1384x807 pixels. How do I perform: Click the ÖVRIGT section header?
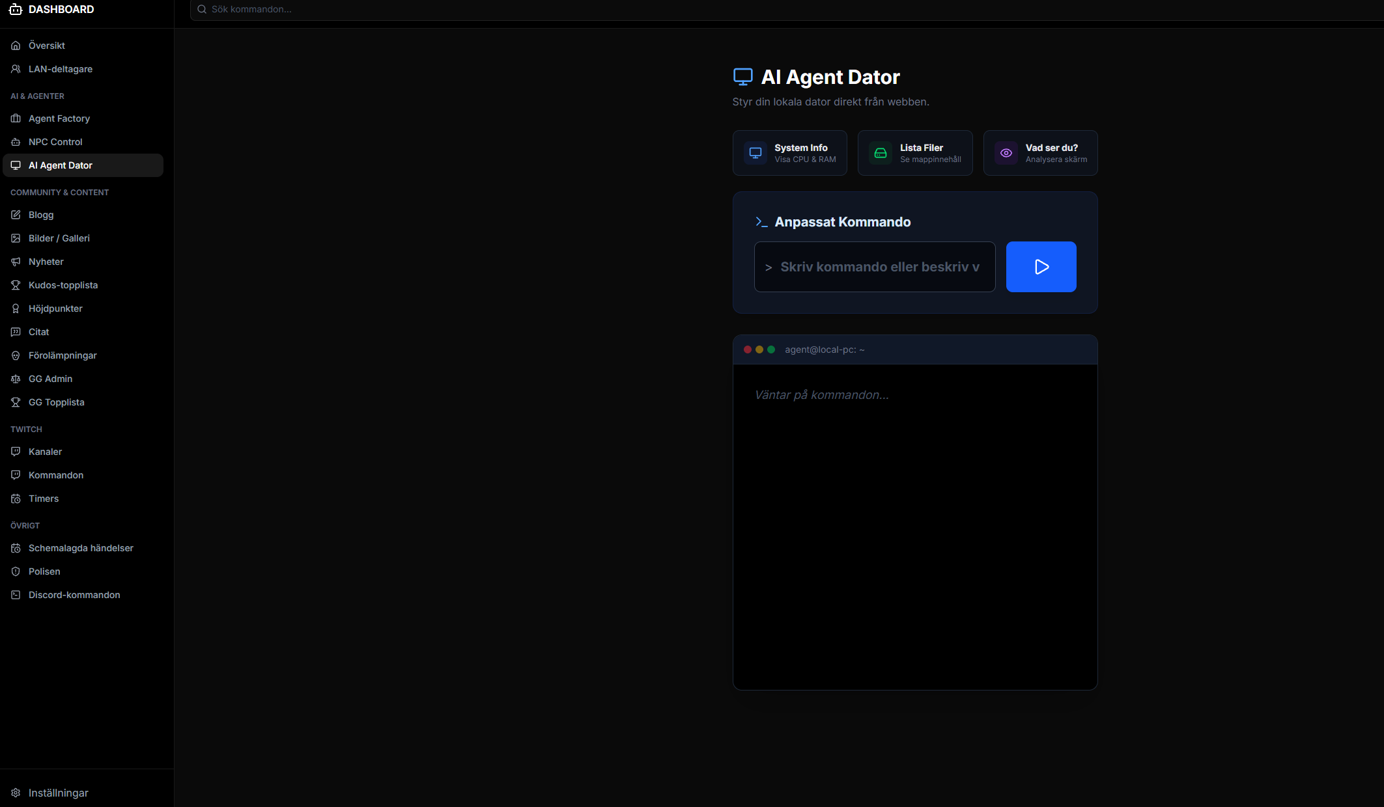pyautogui.click(x=25, y=526)
